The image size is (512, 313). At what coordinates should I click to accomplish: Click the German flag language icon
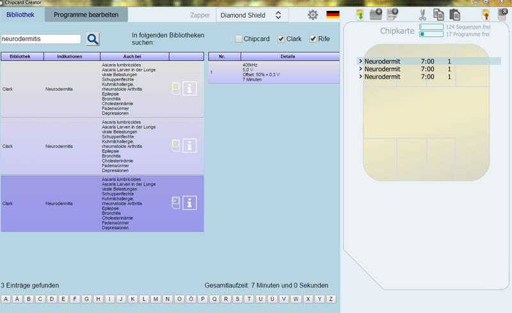pyautogui.click(x=333, y=15)
